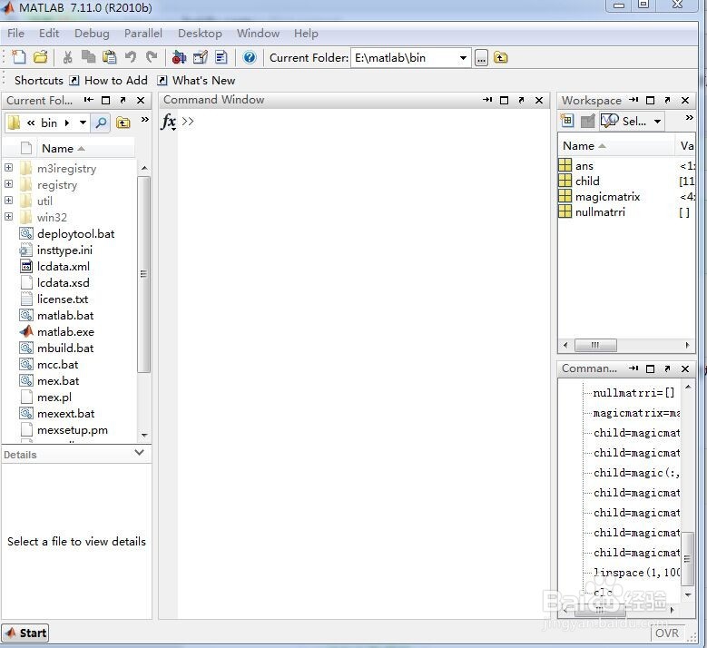Open the Edit menu

pos(49,34)
